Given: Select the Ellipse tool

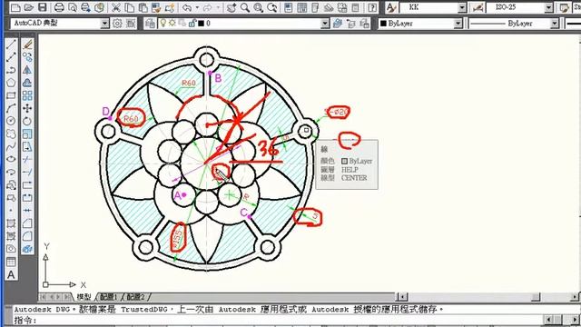Looking at the screenshot, I should click(x=11, y=159).
